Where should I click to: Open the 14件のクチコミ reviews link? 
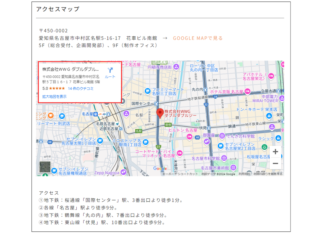(80, 89)
